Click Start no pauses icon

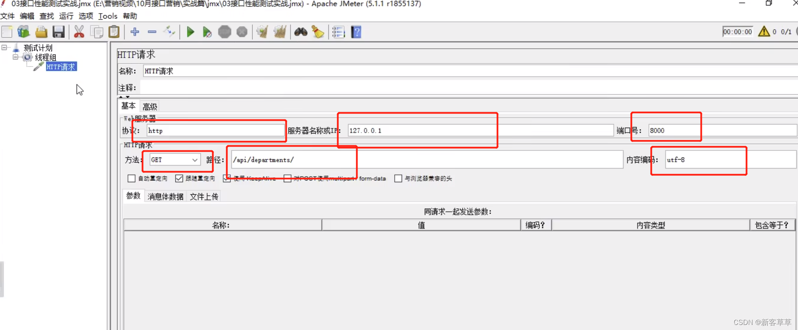coord(207,32)
